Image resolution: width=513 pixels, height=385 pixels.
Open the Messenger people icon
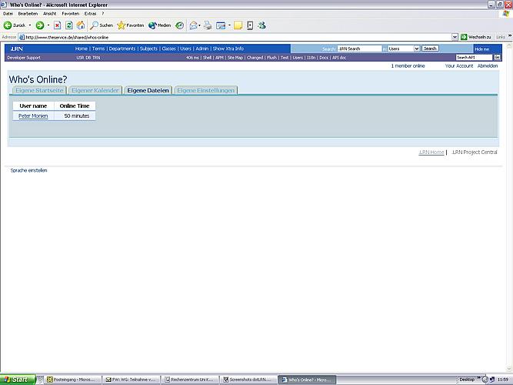(x=261, y=25)
